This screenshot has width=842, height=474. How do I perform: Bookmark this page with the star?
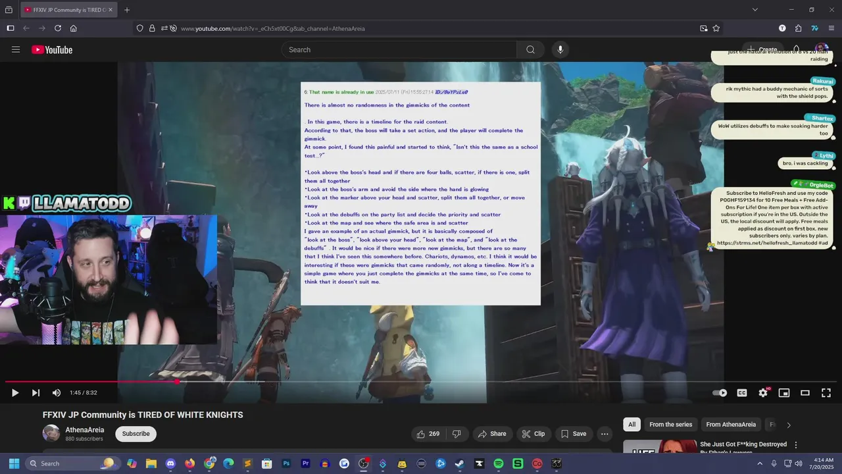[716, 28]
